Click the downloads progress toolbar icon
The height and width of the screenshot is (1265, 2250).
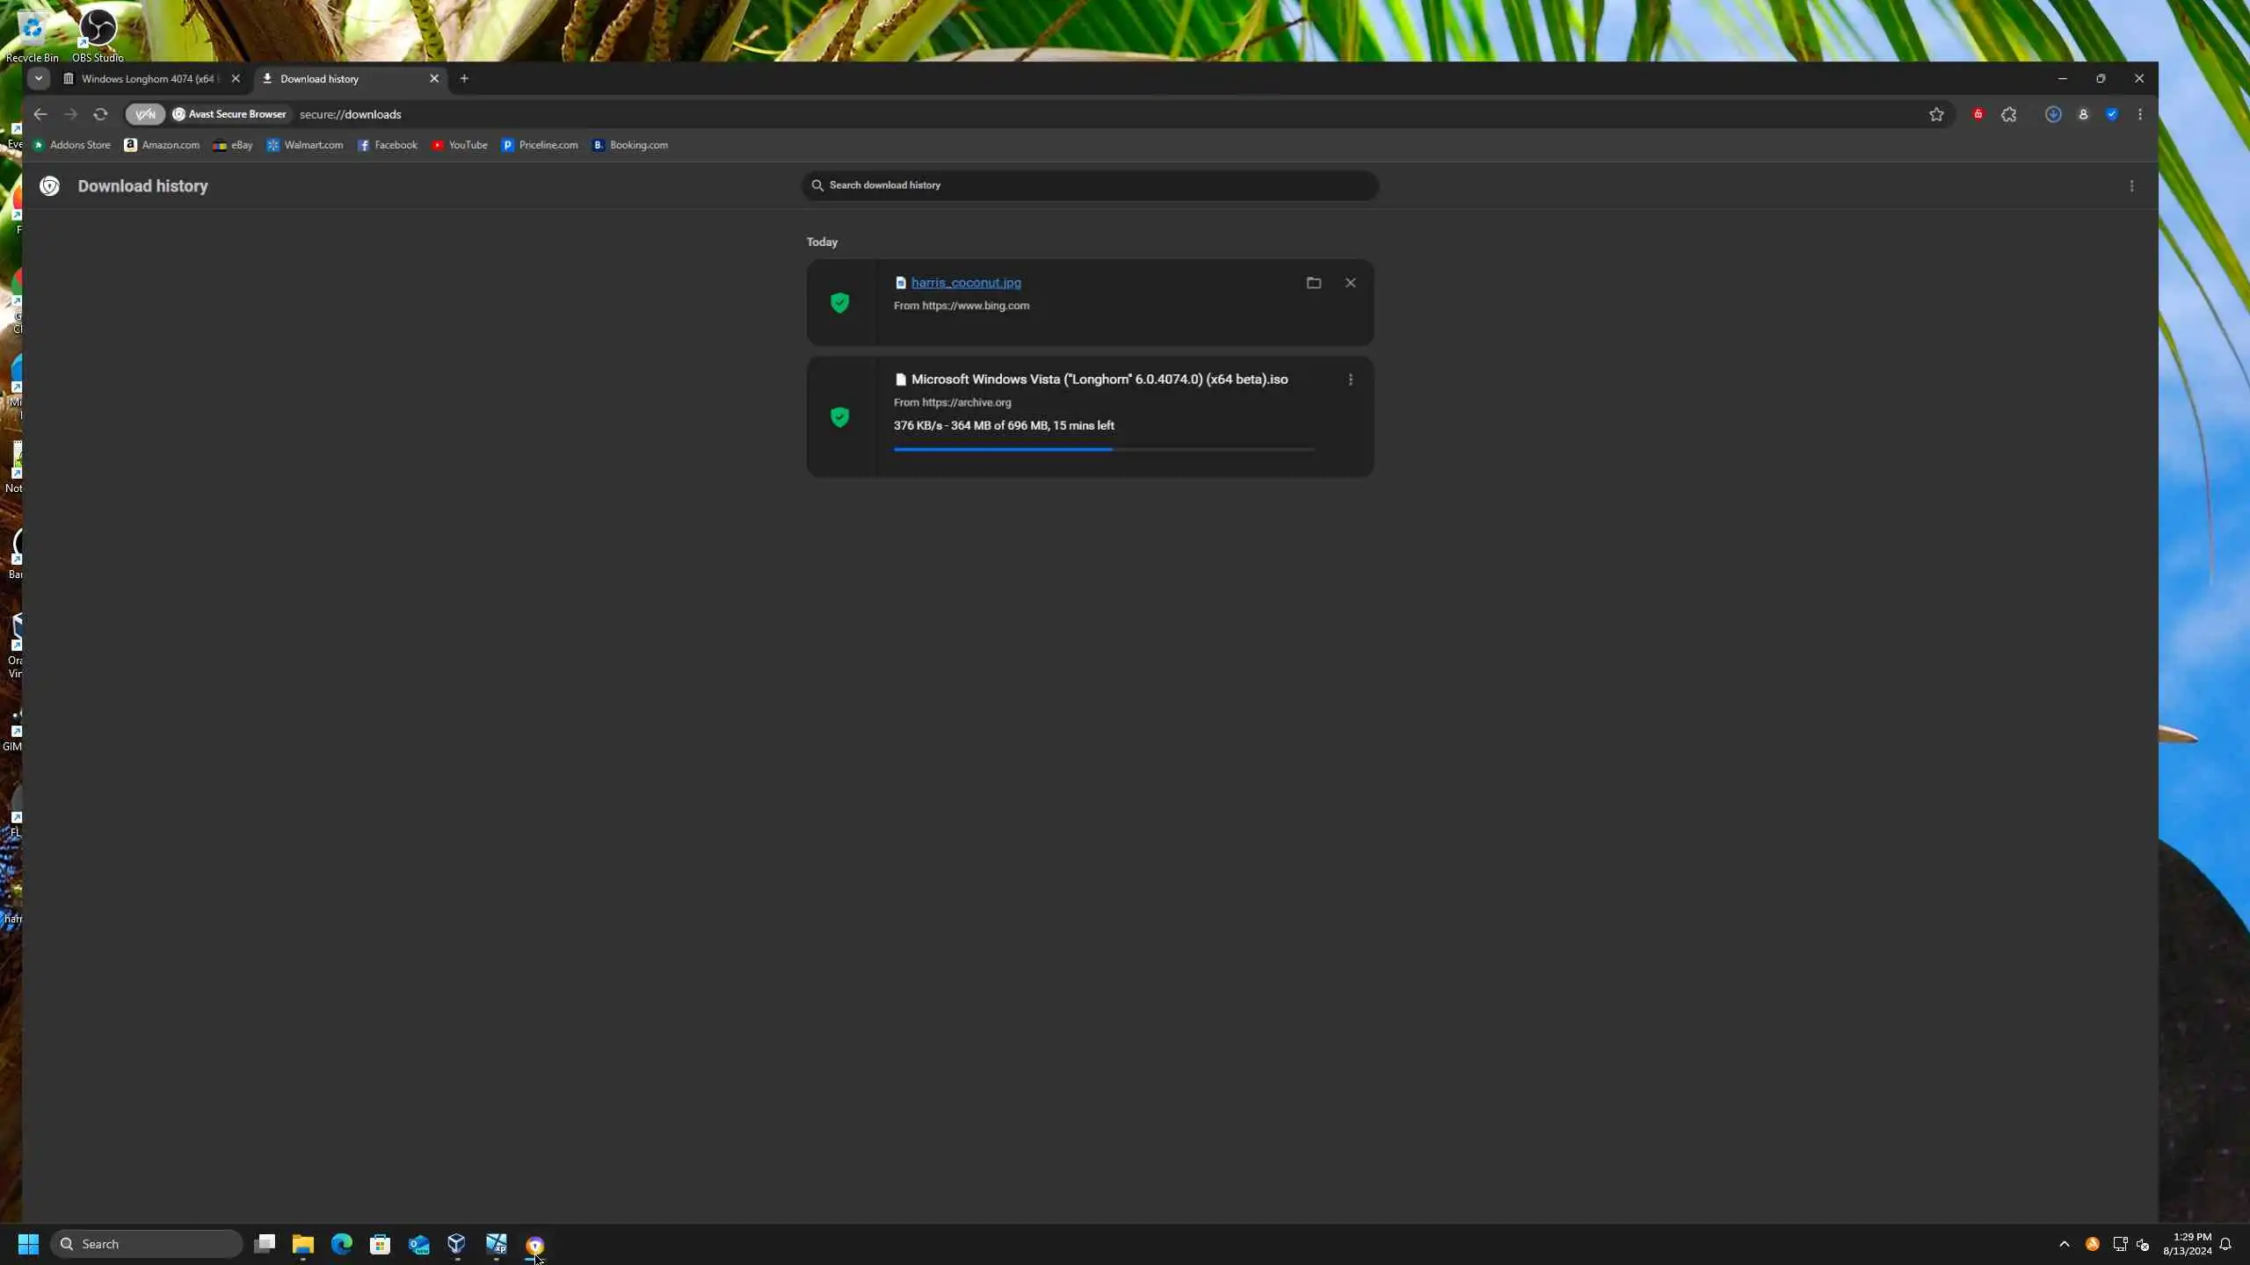(x=2053, y=114)
